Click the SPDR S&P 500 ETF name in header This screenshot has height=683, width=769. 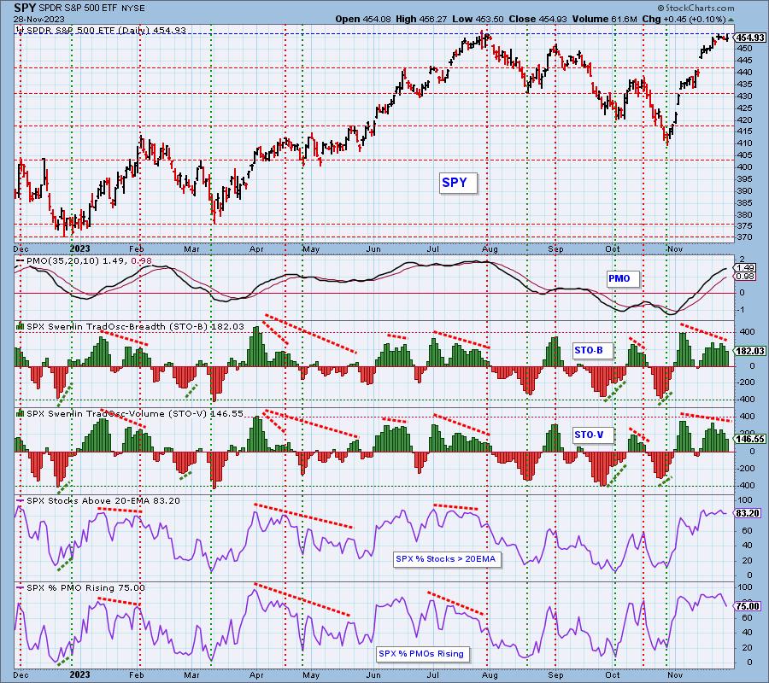[77, 9]
